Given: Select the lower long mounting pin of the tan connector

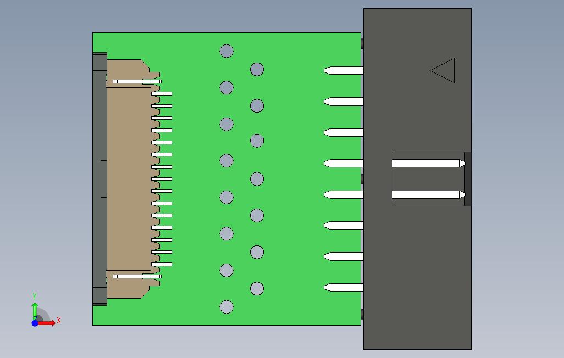Looking at the screenshot, I should coord(137,276).
